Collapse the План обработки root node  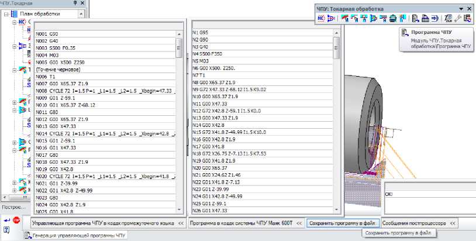pos(6,14)
